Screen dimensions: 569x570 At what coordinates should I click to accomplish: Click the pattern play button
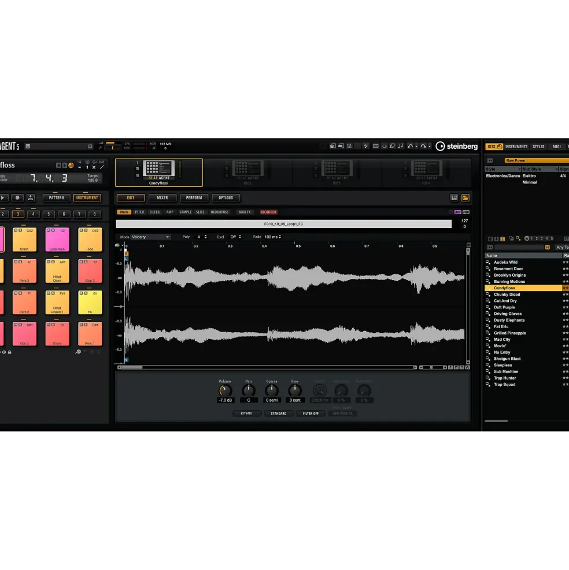coord(3,198)
